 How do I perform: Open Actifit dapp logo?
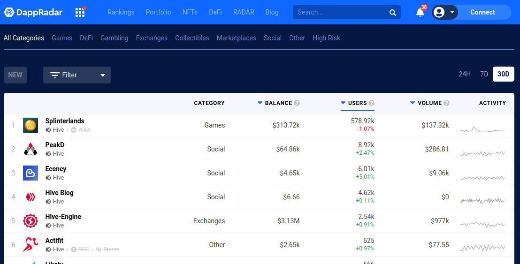point(31,244)
